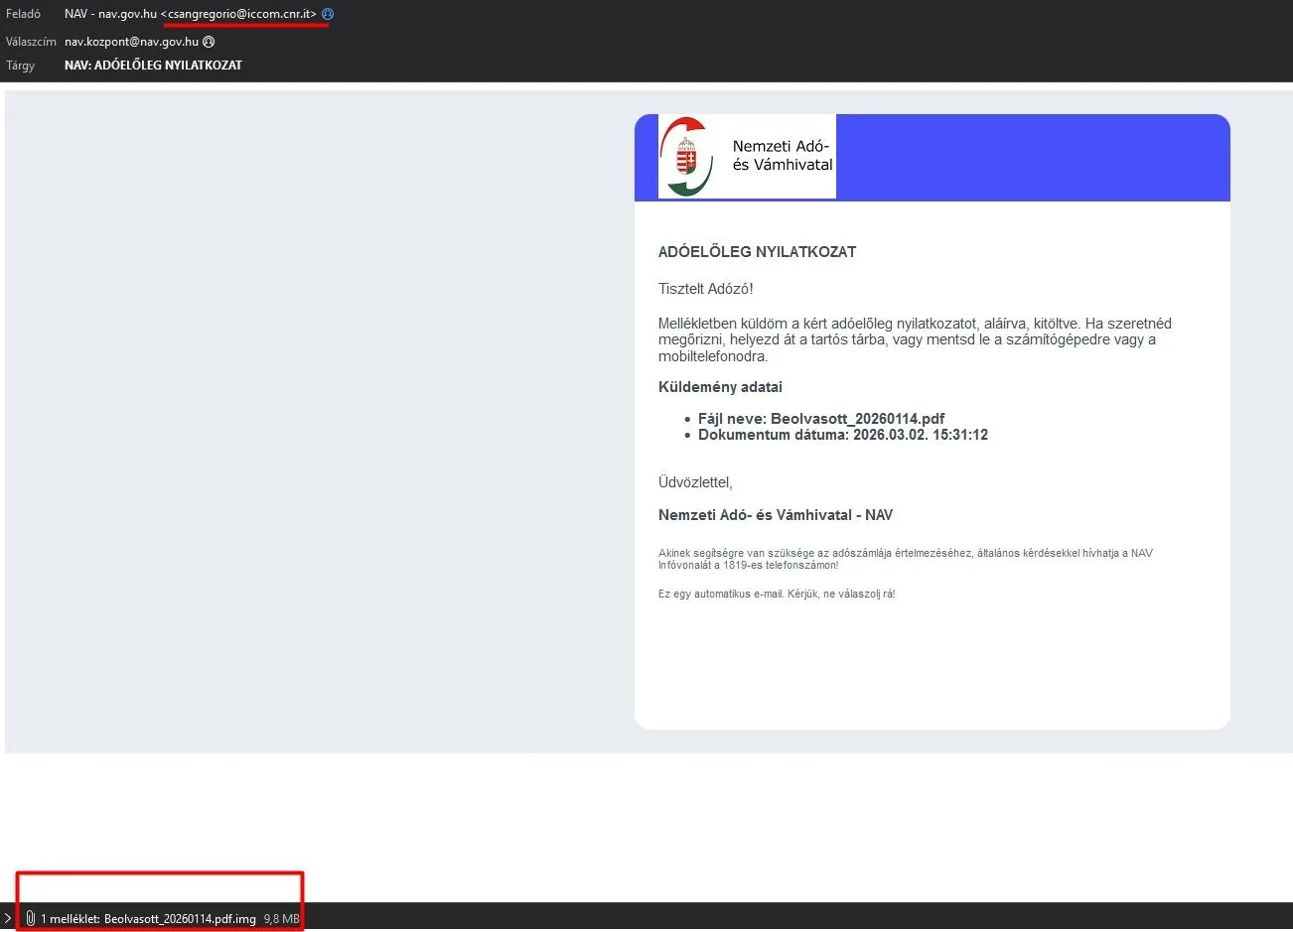Click the sender name NAV - nav.gov.hu
1293x932 pixels.
click(110, 14)
